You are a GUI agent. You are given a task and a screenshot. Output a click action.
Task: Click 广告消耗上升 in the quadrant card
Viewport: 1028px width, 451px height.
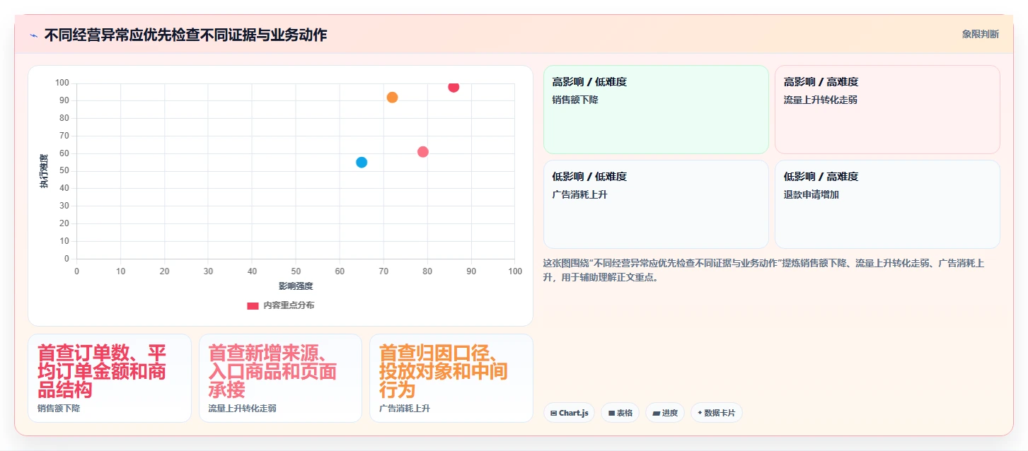(580, 194)
